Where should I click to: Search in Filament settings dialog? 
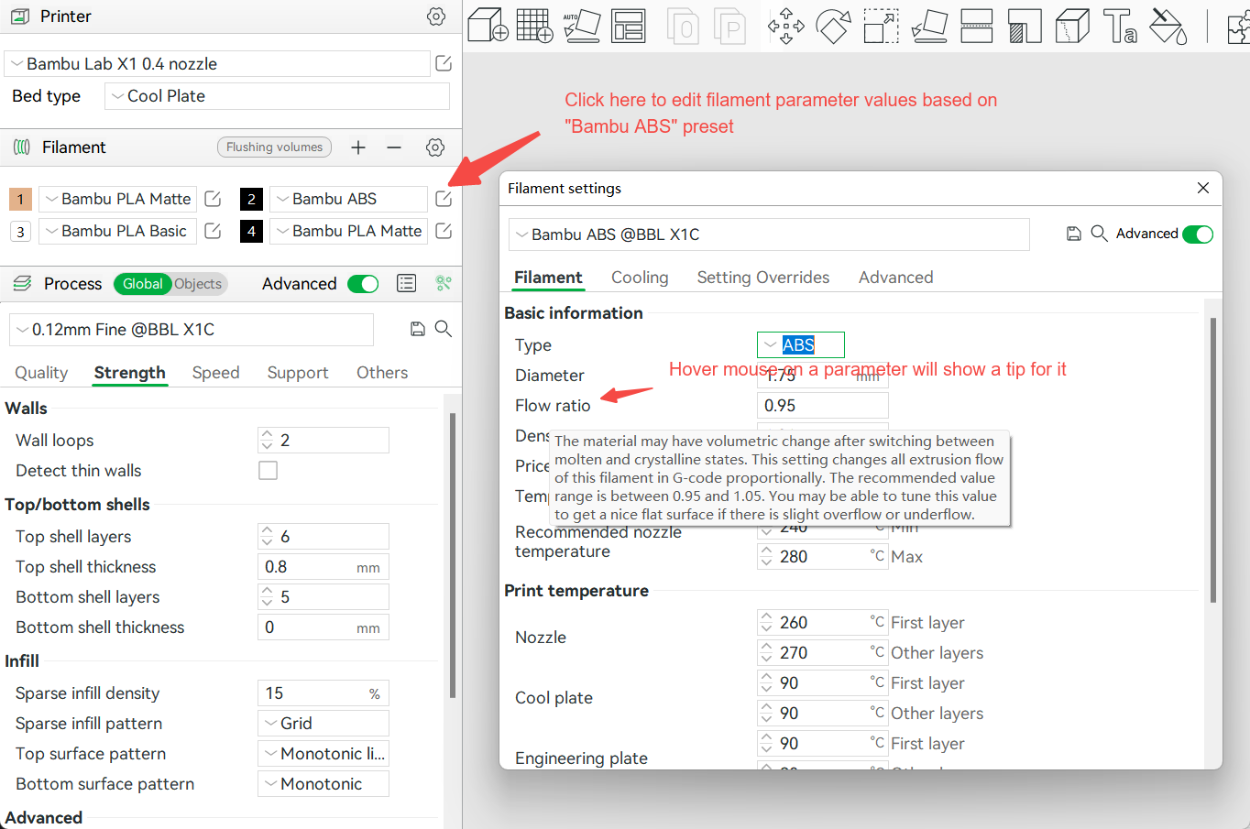coord(1100,234)
